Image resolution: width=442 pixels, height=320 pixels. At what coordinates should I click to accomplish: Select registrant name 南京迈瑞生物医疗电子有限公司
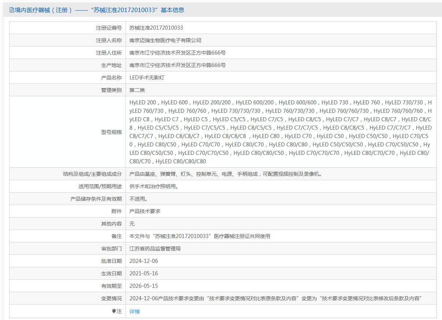pyautogui.click(x=166, y=40)
